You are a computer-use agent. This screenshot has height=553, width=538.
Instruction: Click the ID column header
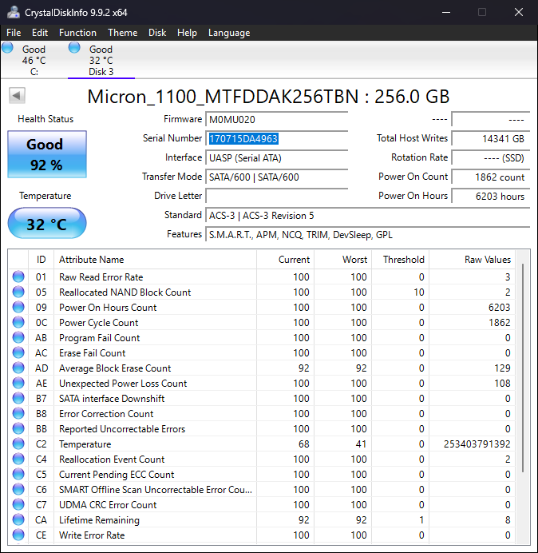[x=42, y=260]
